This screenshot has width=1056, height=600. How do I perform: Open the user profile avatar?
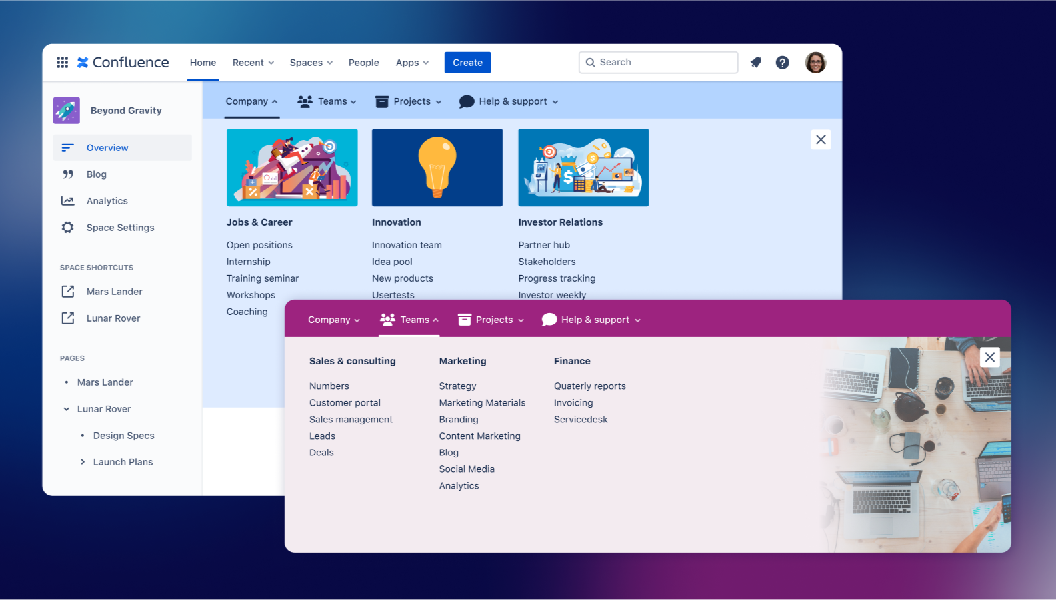(816, 63)
